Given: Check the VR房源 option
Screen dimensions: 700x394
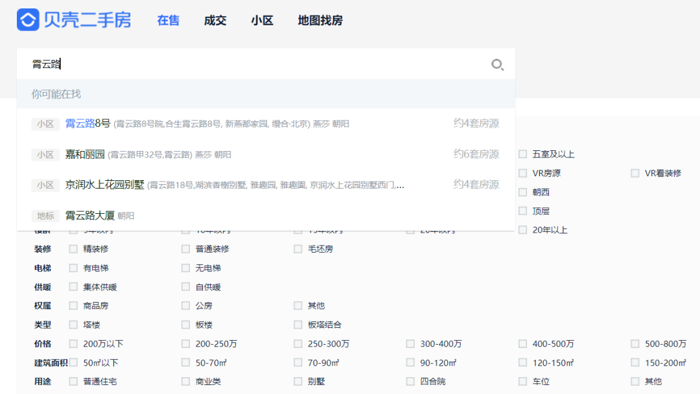Looking at the screenshot, I should pos(523,173).
